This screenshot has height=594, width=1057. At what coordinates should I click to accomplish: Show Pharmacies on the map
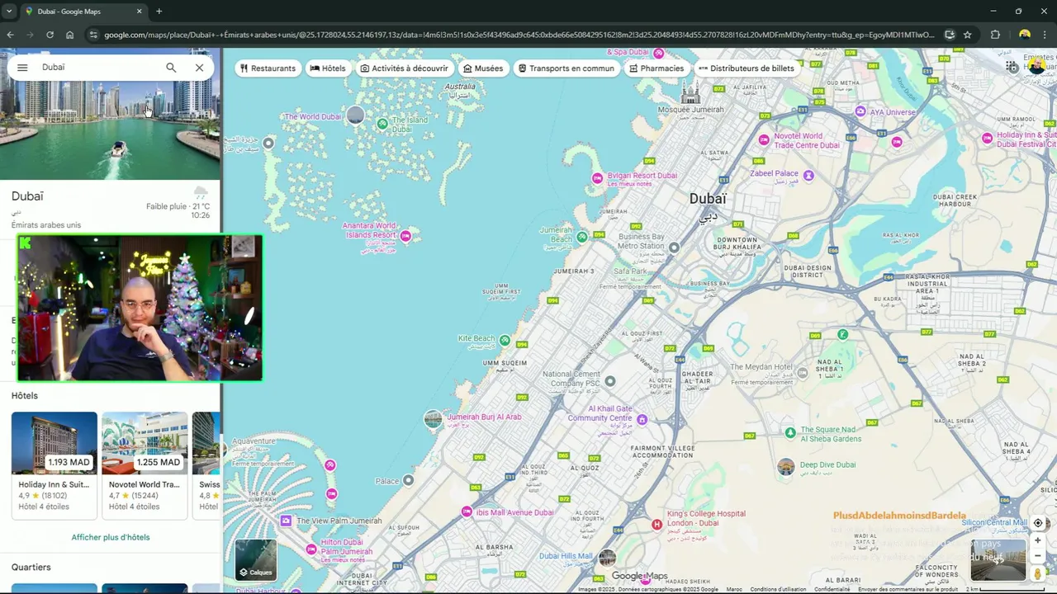[x=656, y=68]
